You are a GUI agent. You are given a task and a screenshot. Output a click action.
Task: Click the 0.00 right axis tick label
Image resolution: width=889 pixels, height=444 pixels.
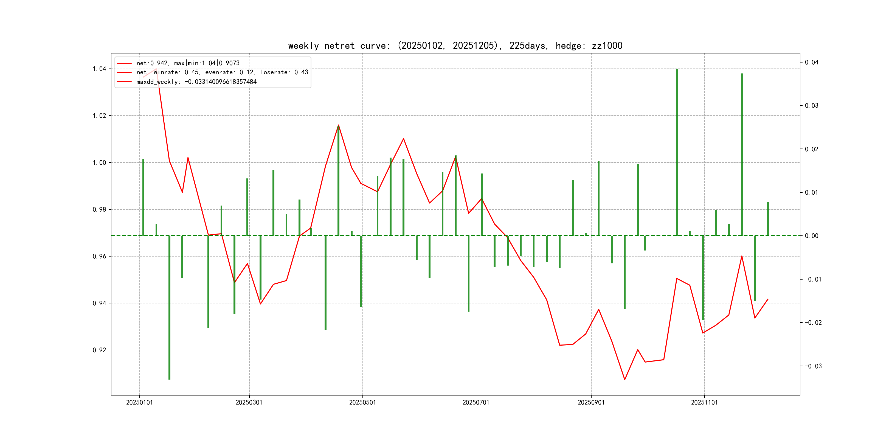811,236
